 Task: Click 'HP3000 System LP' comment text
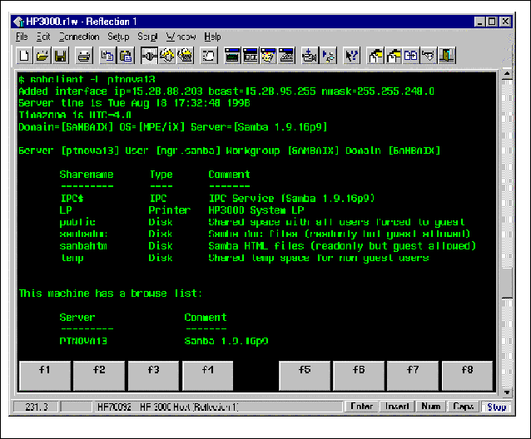[x=256, y=210]
